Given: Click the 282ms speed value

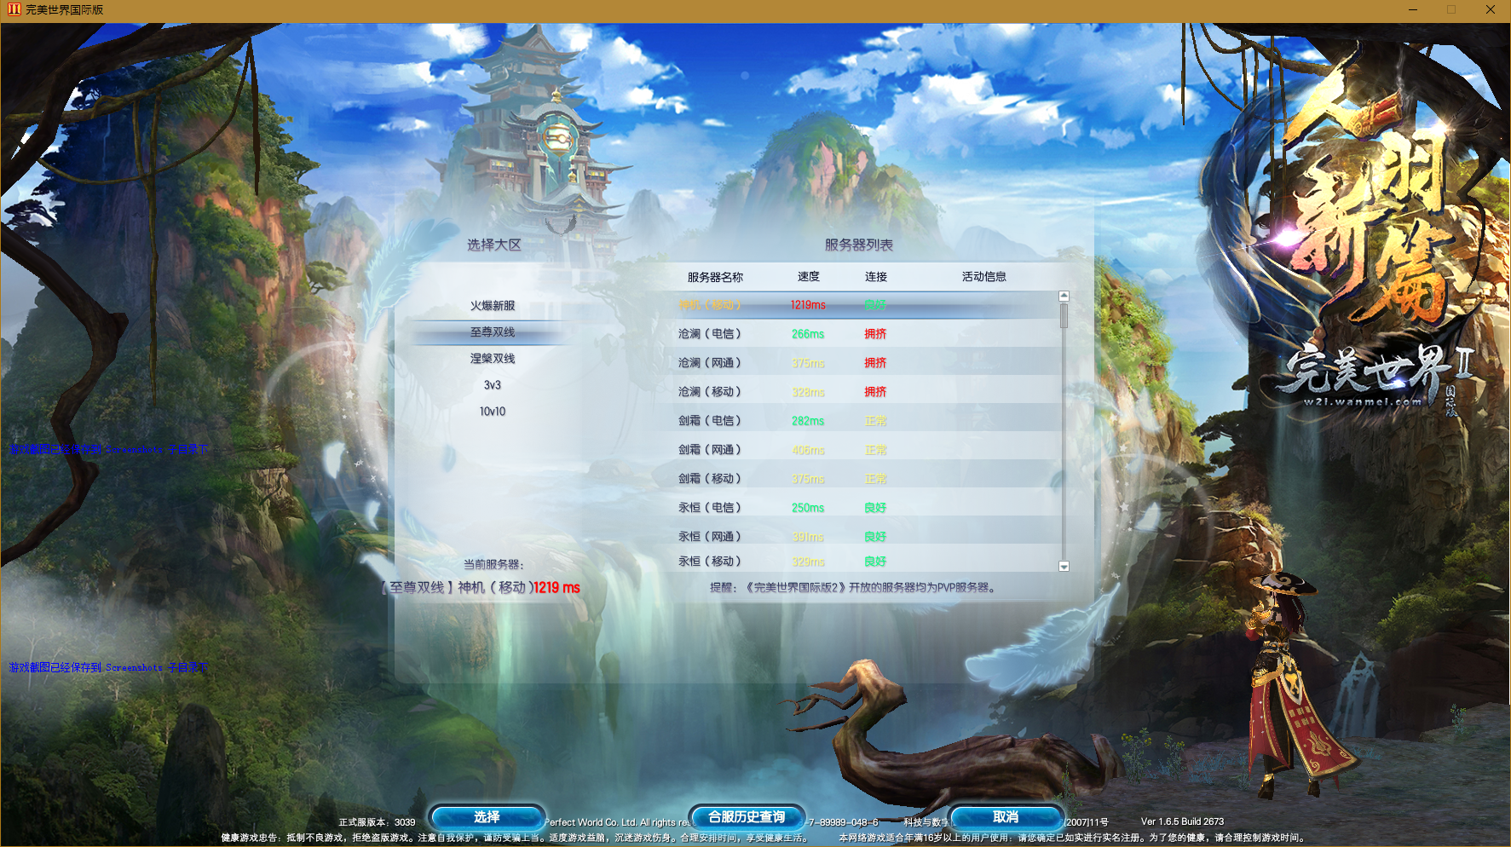Looking at the screenshot, I should pos(808,421).
